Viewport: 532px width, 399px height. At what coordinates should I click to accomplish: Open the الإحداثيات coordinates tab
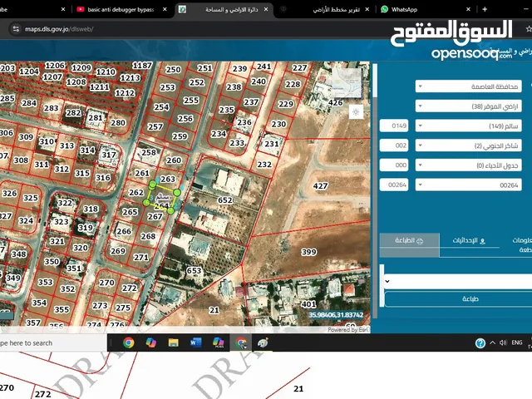469,240
